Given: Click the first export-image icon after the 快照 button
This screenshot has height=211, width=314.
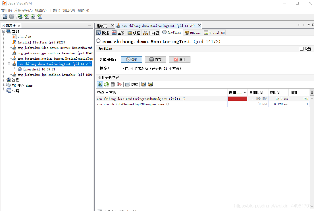Looking at the screenshot, I should (x=144, y=84).
